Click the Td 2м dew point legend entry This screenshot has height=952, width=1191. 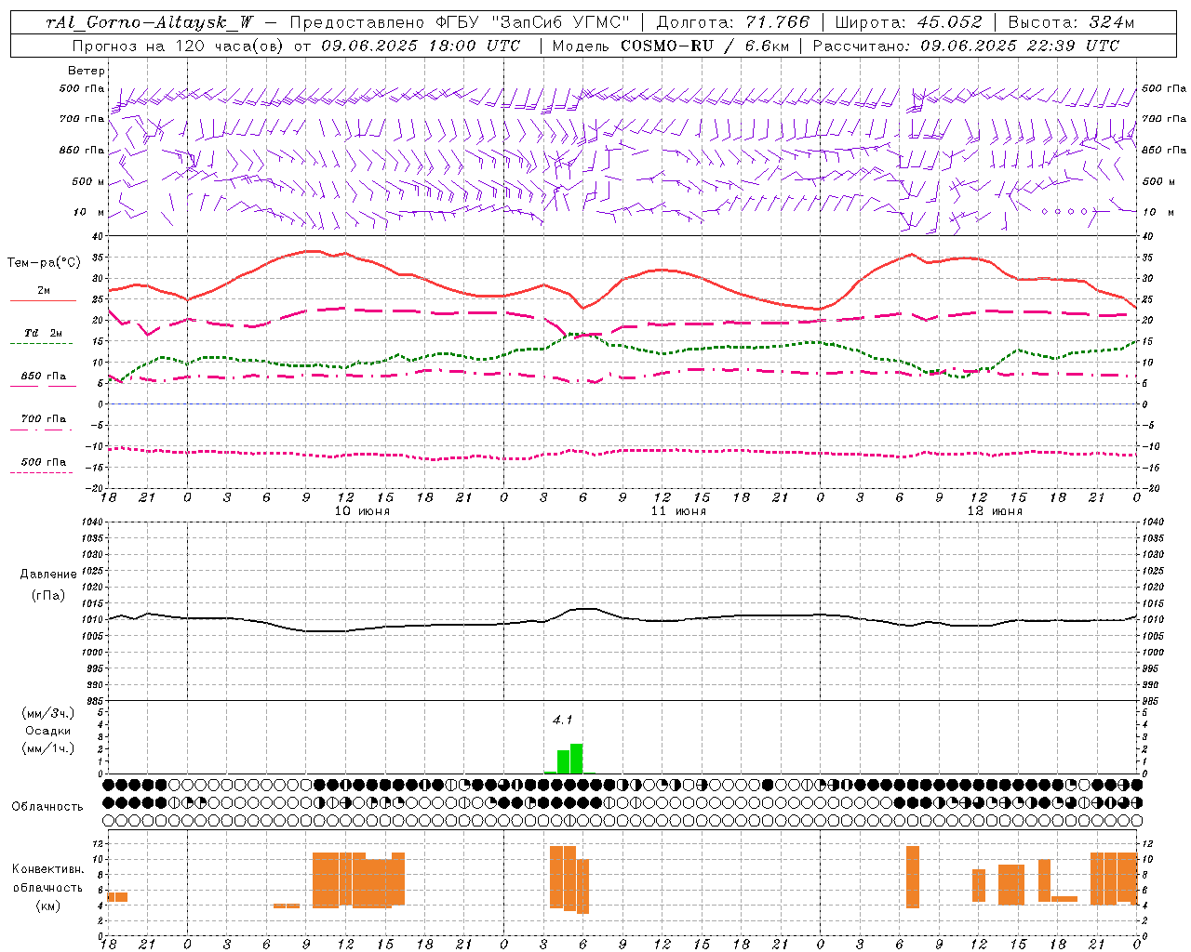(44, 333)
